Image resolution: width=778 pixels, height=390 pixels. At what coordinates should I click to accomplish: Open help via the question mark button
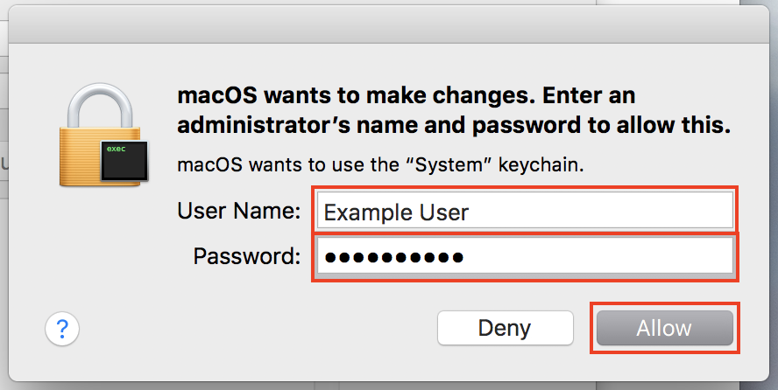click(x=62, y=329)
